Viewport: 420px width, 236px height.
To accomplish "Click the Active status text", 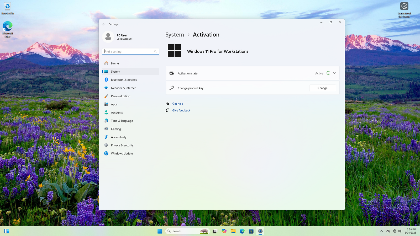I will click(x=319, y=73).
